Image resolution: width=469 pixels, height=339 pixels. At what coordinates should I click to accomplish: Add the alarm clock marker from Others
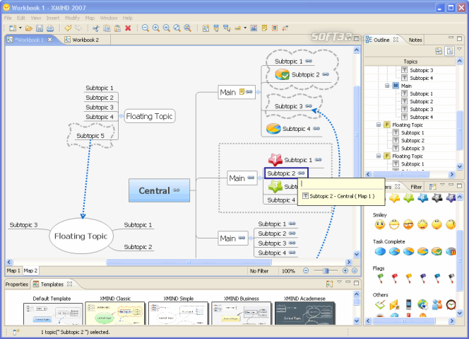[x=451, y=304]
